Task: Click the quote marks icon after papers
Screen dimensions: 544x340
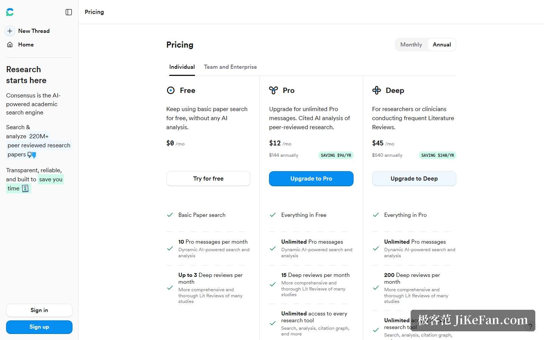Action: (x=32, y=155)
